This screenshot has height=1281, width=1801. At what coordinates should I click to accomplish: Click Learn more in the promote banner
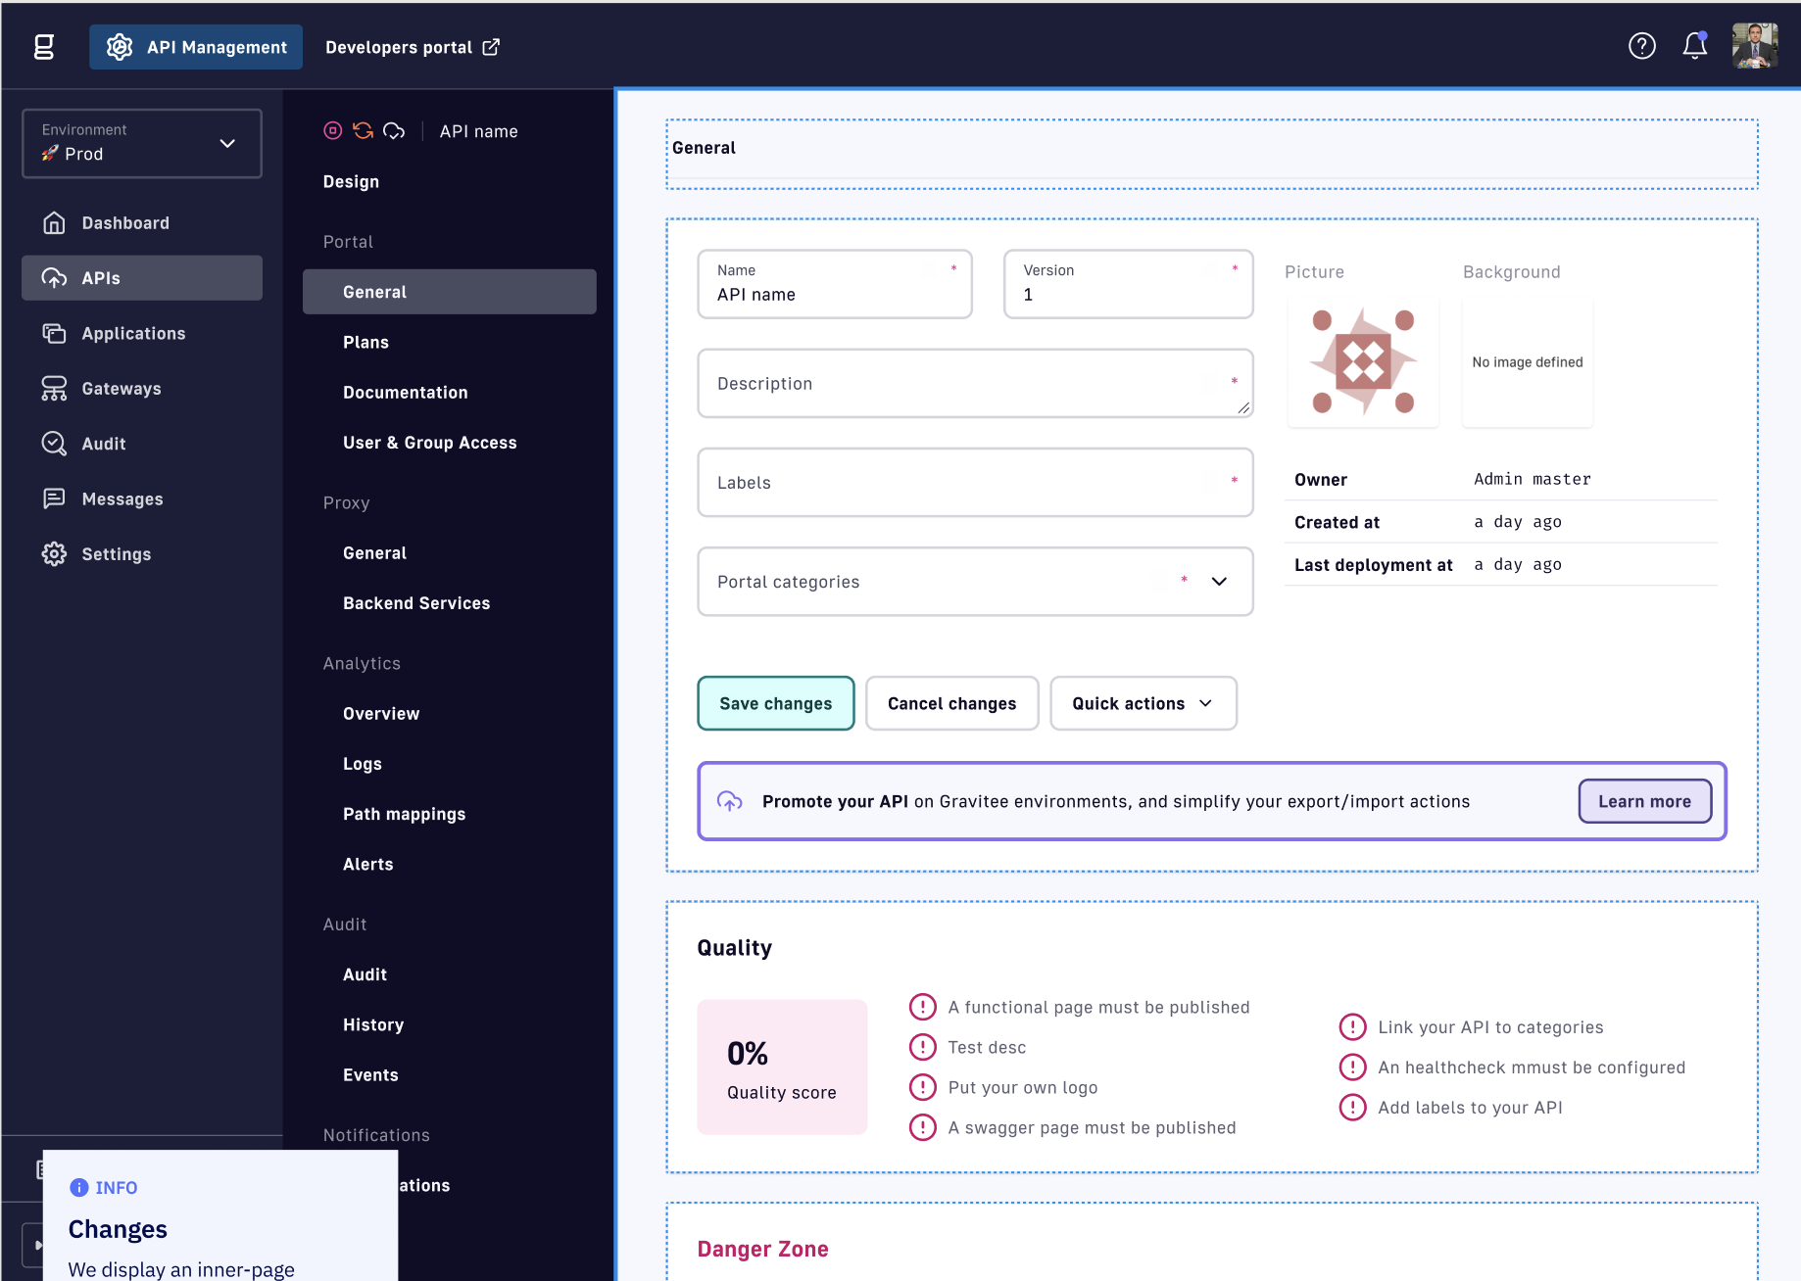[1644, 801]
